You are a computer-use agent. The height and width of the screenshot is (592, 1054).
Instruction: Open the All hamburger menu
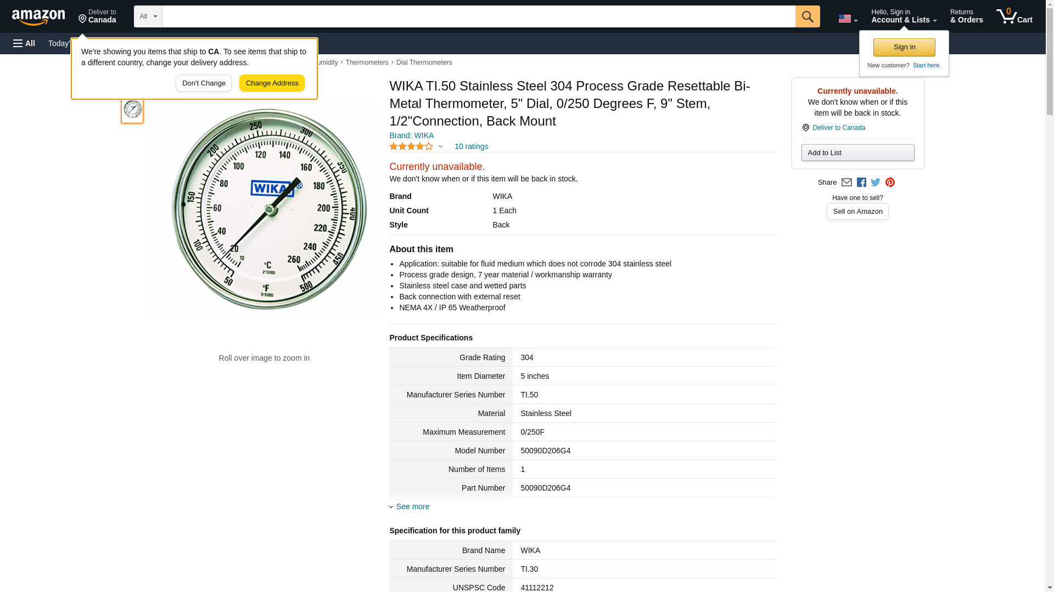point(24,43)
